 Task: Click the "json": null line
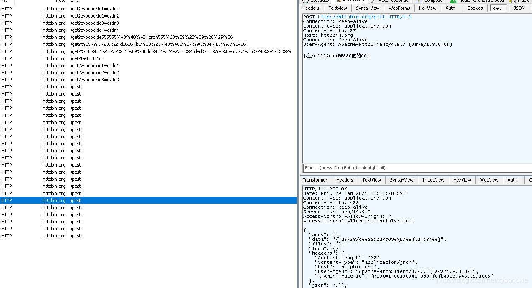[328, 285]
